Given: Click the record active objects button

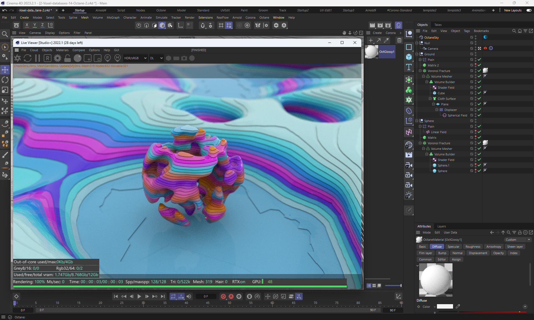Looking at the screenshot, I should pos(223,296).
